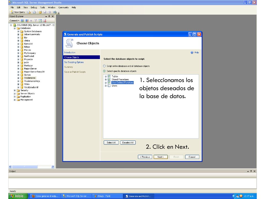Screen dimensions: 265x199
Task: Expand the Users object node in wizard
Action: 106,86
